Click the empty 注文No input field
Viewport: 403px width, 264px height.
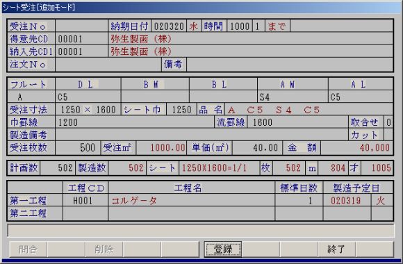point(108,65)
